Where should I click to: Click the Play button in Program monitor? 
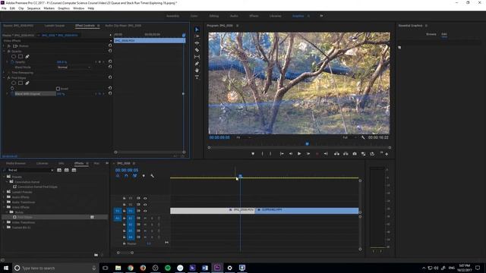click(x=299, y=153)
